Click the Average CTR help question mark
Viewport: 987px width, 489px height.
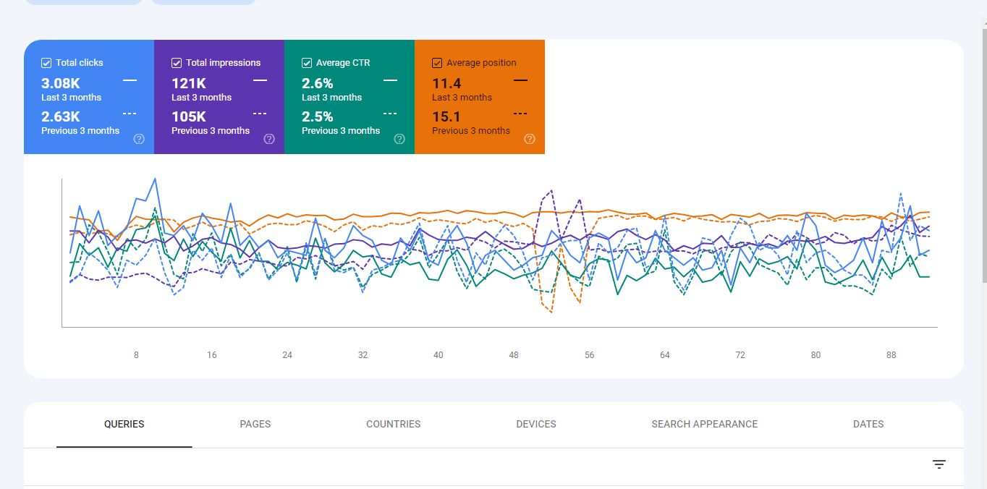coord(399,139)
